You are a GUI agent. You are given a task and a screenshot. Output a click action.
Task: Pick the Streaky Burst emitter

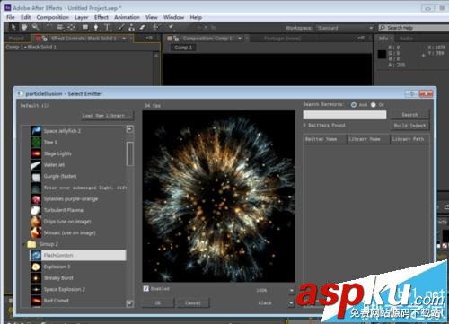78,278
